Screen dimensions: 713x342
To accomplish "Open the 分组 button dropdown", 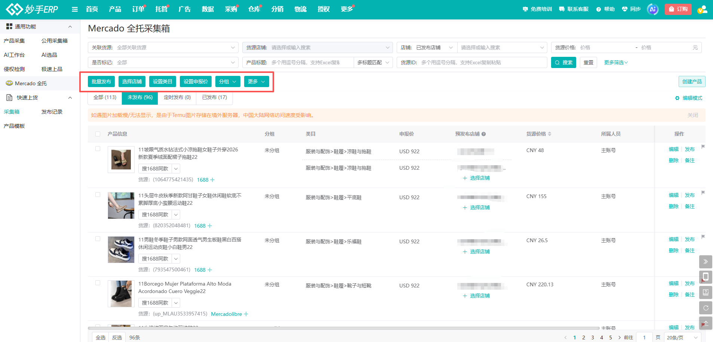I will tap(228, 81).
